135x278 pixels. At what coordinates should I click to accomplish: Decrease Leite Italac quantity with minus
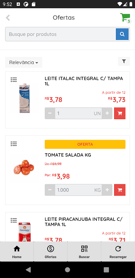[x=50, y=113]
